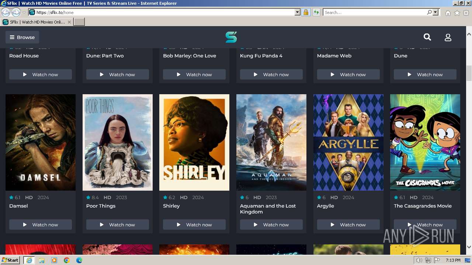Open the Aquaman poster thumbnail
This screenshot has width=472, height=265.
[271, 142]
